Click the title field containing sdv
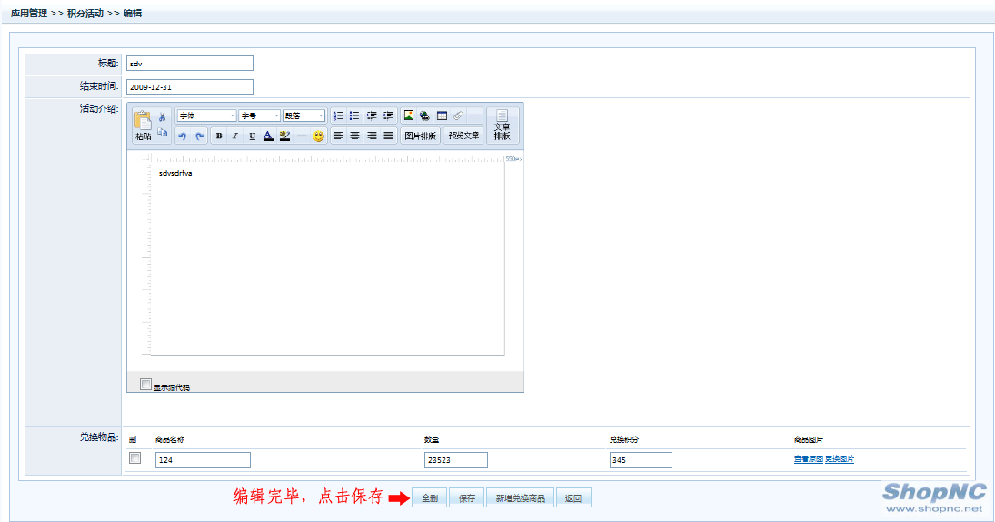 (190, 64)
